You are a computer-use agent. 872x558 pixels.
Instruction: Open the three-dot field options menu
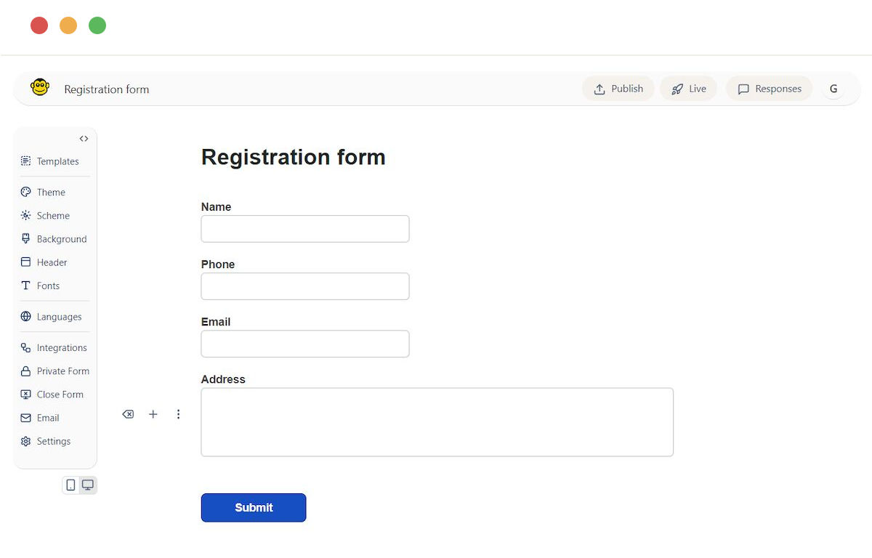(x=178, y=414)
